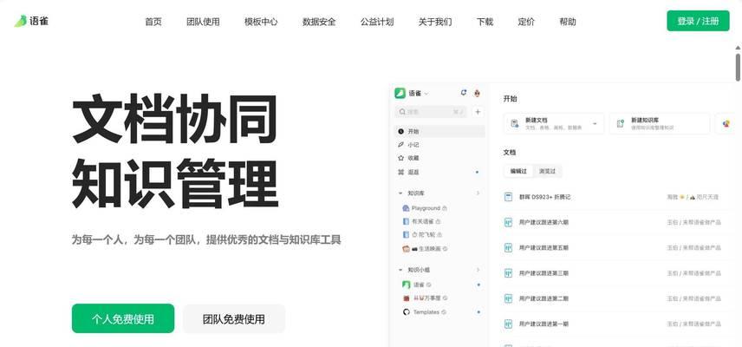
Task: Click the 陀飞轮 book icon
Action: (406, 234)
